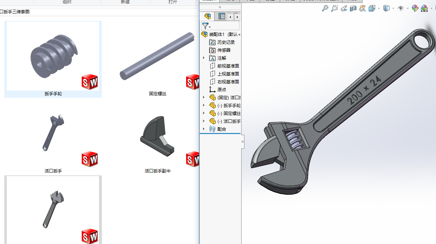Viewport: 436px width, 244px height.
Task: Toggle the Section View tool
Action: [353, 8]
